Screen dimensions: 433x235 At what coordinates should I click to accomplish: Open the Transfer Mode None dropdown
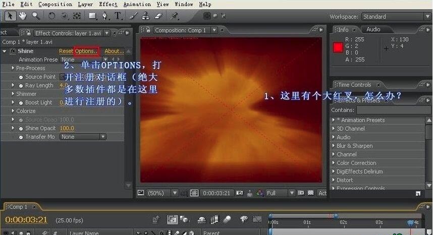[x=83, y=137]
